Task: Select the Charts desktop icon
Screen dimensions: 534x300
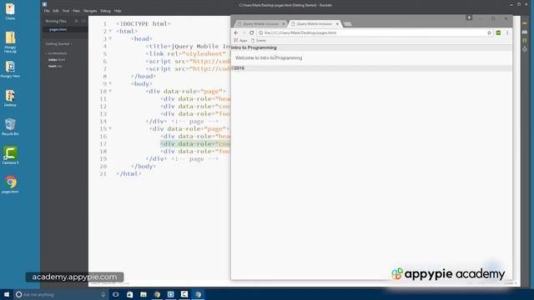Action: click(x=10, y=11)
